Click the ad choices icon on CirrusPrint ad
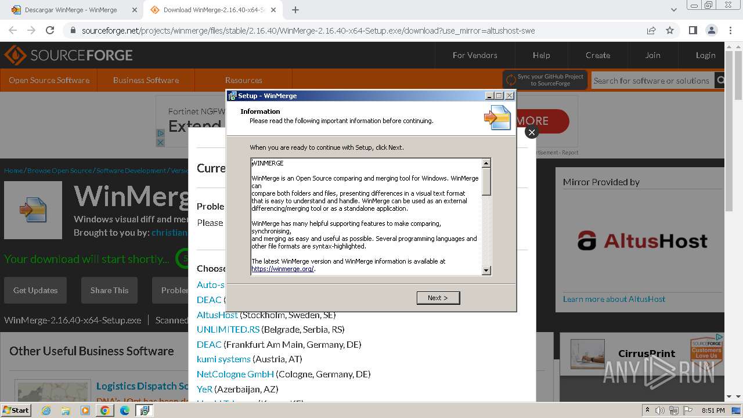The width and height of the screenshot is (743, 418). pos(720,336)
